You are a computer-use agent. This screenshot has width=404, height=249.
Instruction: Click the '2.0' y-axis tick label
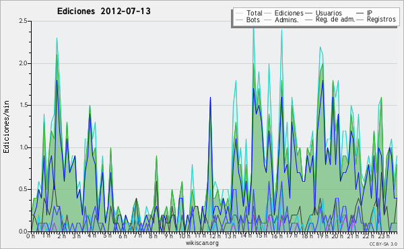23,63
